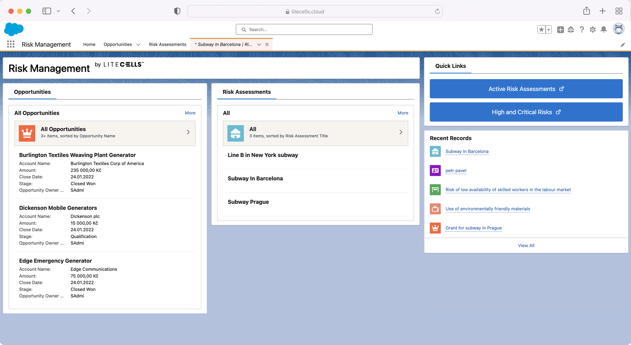
Task: Click the global Search field
Action: (304, 29)
